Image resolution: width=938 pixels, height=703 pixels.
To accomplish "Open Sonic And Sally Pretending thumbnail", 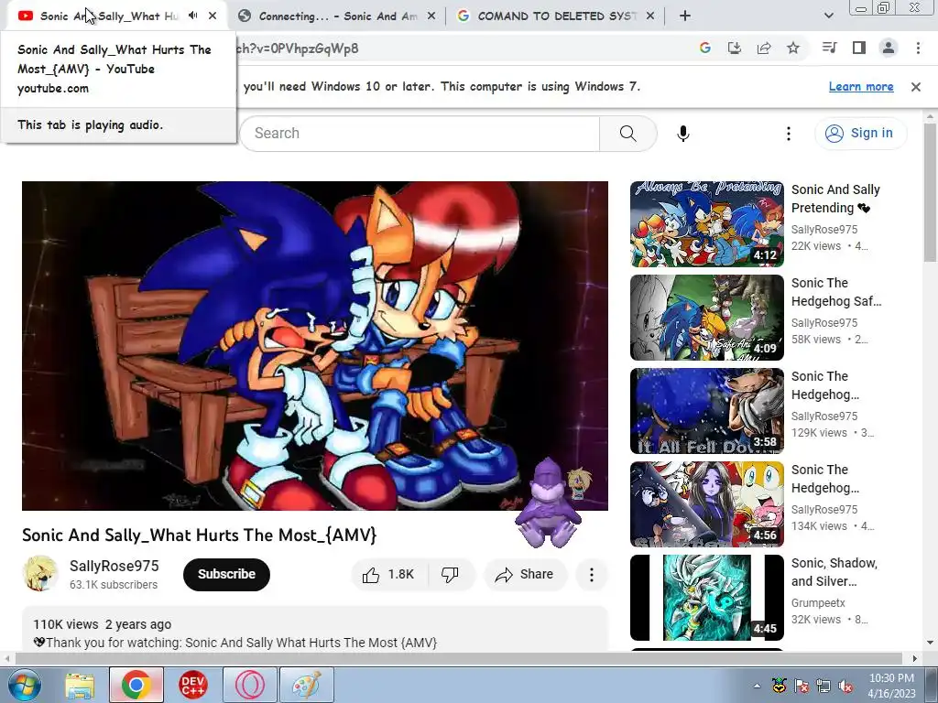I will 706,223.
